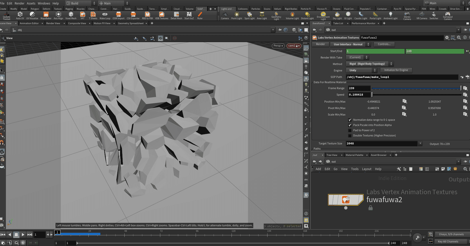Adjust the Frame Range slider

coord(417,88)
